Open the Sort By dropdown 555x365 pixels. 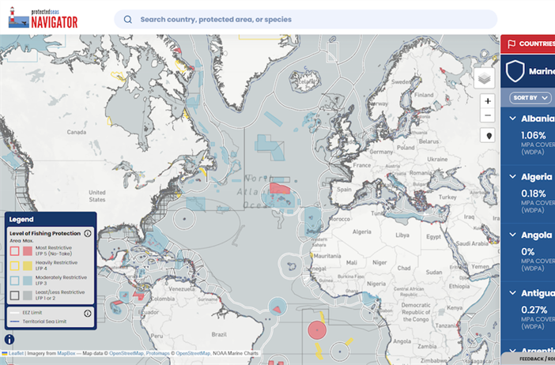530,98
